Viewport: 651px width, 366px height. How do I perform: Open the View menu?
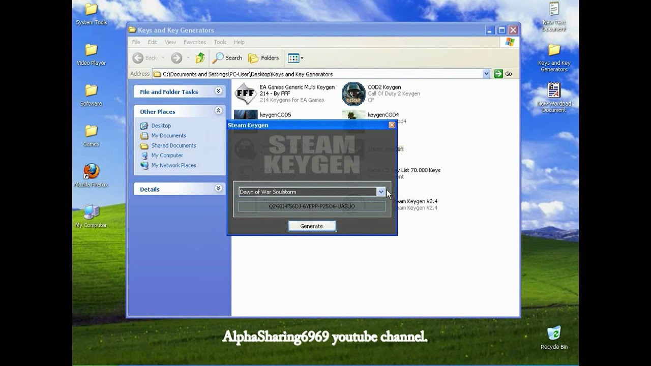pyautogui.click(x=170, y=42)
